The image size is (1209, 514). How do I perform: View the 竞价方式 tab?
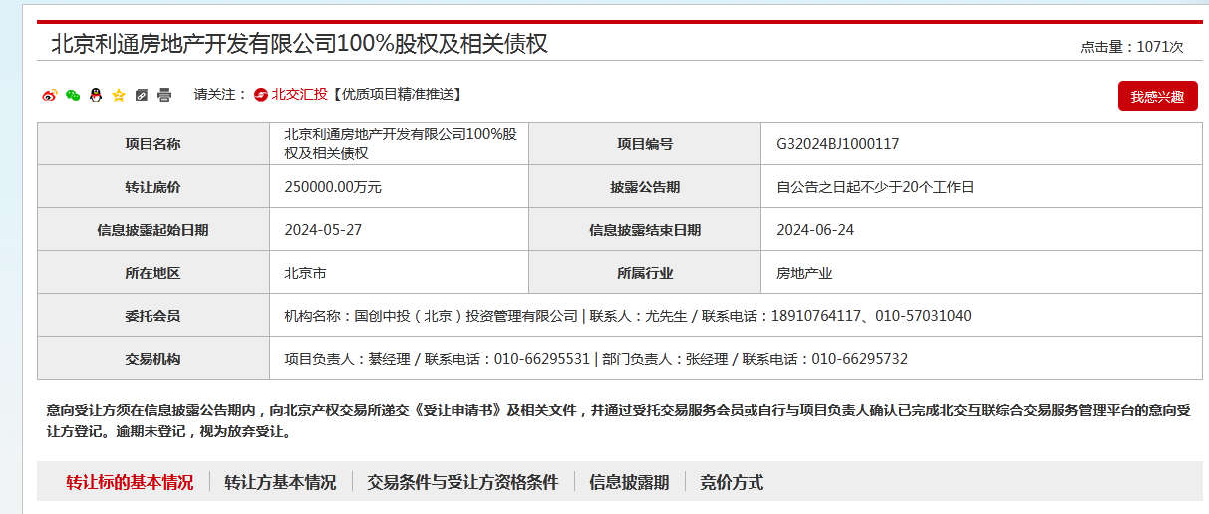point(732,482)
